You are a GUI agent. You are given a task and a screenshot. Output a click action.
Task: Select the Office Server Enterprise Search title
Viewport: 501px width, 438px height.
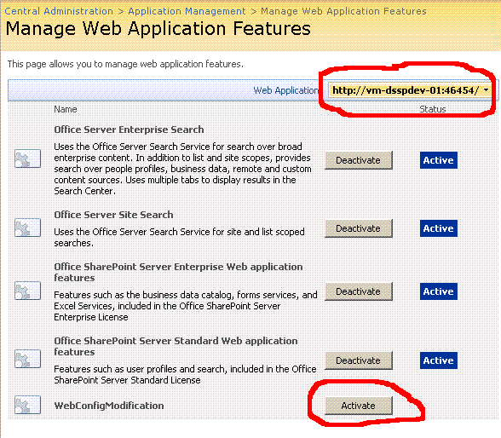(129, 130)
